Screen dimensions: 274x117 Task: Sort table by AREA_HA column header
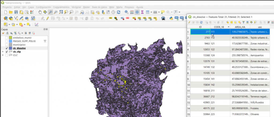(240, 27)
